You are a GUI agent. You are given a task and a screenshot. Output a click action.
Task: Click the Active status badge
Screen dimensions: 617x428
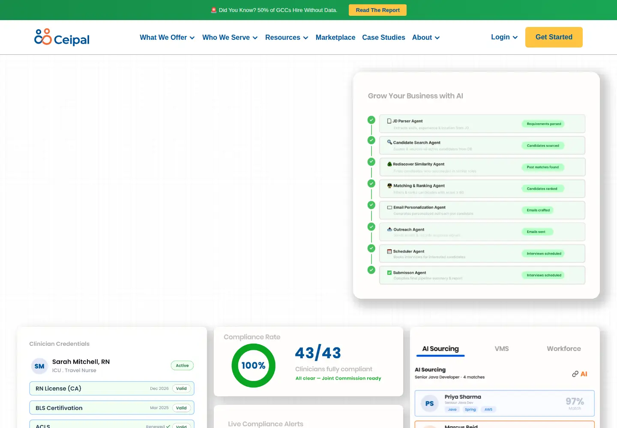[182, 366]
